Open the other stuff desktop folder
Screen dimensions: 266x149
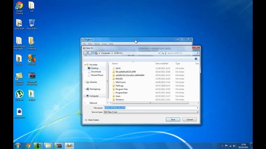19,24
